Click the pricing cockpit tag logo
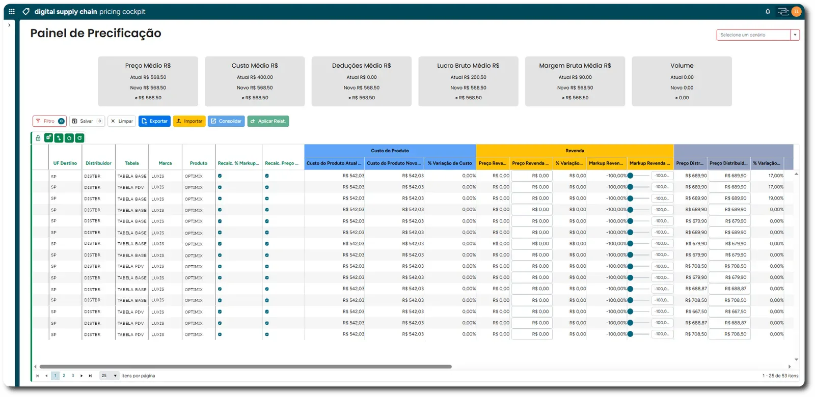Image resolution: width=815 pixels, height=397 pixels. click(x=26, y=11)
